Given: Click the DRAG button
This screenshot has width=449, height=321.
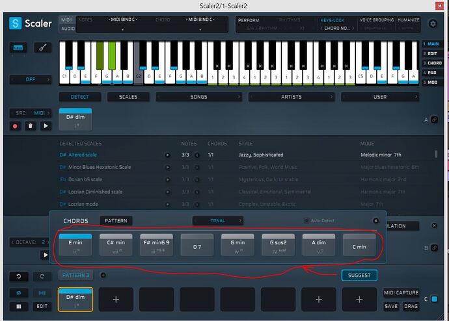Looking at the screenshot, I should click(x=411, y=306).
